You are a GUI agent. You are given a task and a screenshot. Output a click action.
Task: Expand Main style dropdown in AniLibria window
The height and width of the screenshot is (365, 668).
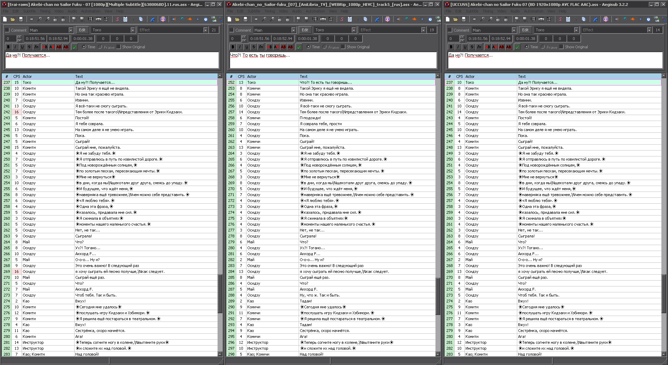[293, 30]
